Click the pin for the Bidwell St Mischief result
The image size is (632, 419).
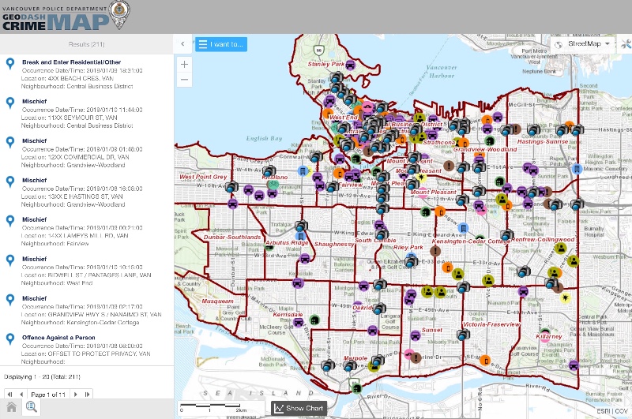[10, 260]
